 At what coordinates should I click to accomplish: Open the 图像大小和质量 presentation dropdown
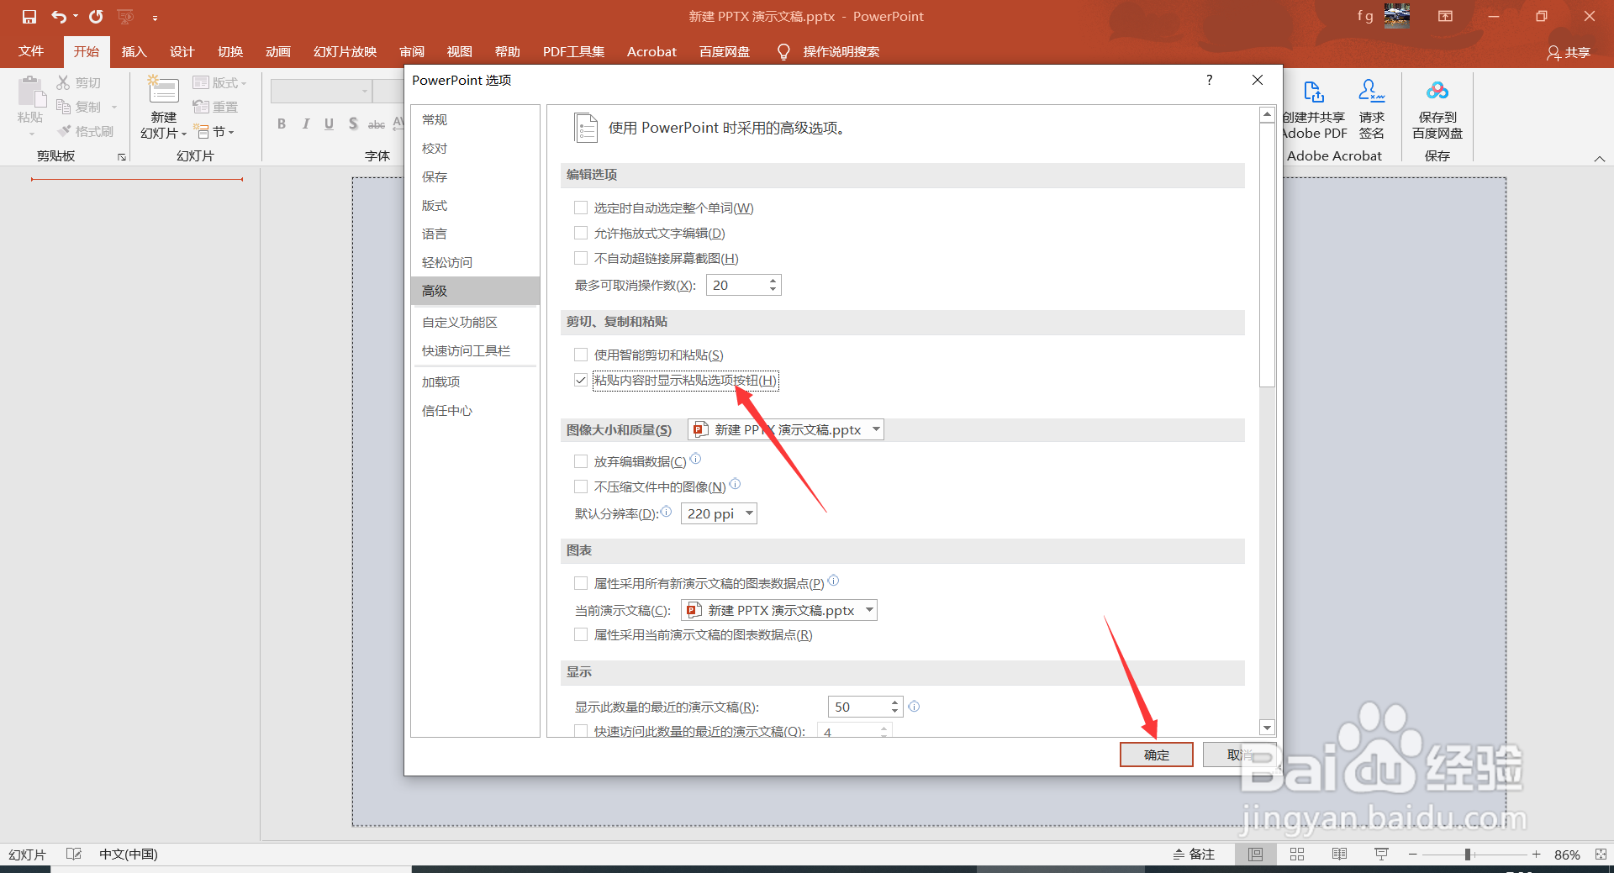tap(875, 429)
